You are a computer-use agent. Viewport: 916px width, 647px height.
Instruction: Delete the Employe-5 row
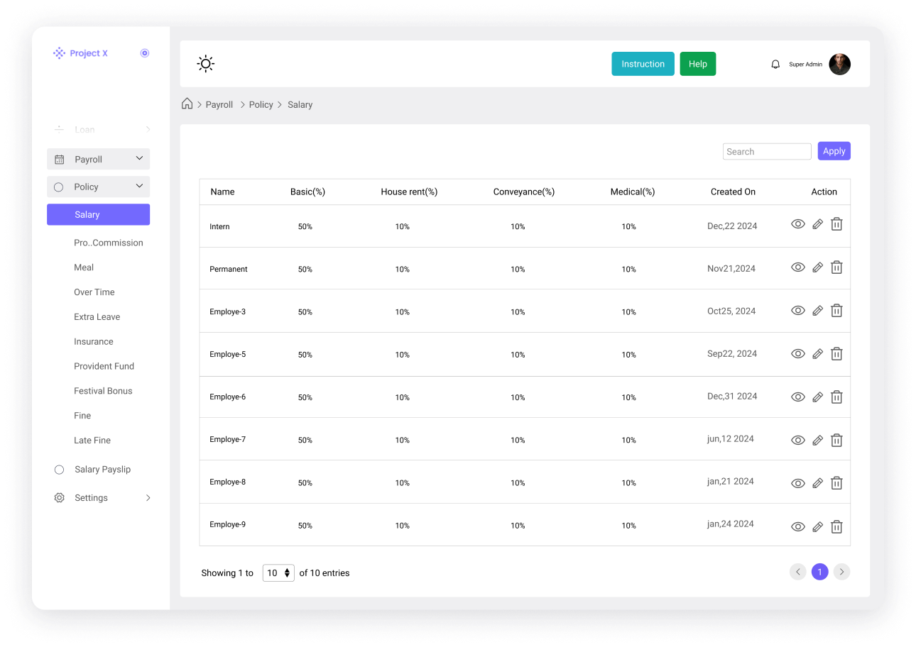click(x=836, y=354)
